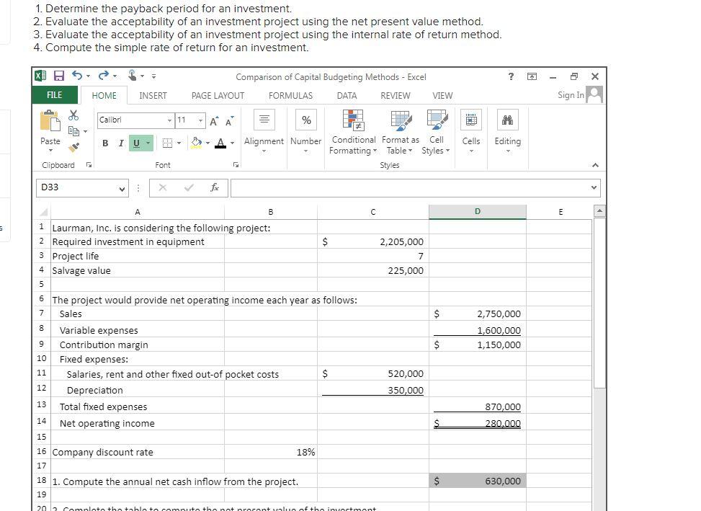The height and width of the screenshot is (511, 701).
Task: Collapse the ribbon with the chevron
Action: [595, 166]
